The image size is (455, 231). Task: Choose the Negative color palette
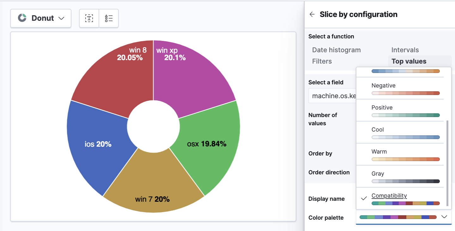click(400, 89)
